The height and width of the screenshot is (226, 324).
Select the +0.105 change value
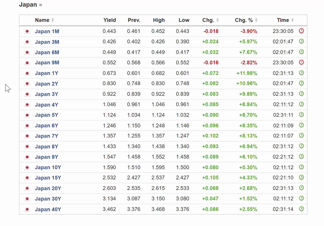[x=210, y=178]
